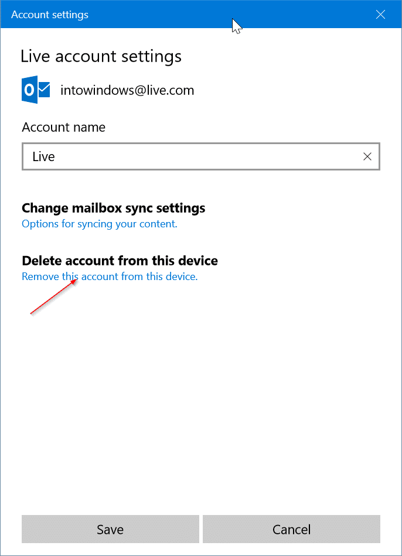The height and width of the screenshot is (556, 402).
Task: Focus the Account name input field
Action: [x=201, y=156]
